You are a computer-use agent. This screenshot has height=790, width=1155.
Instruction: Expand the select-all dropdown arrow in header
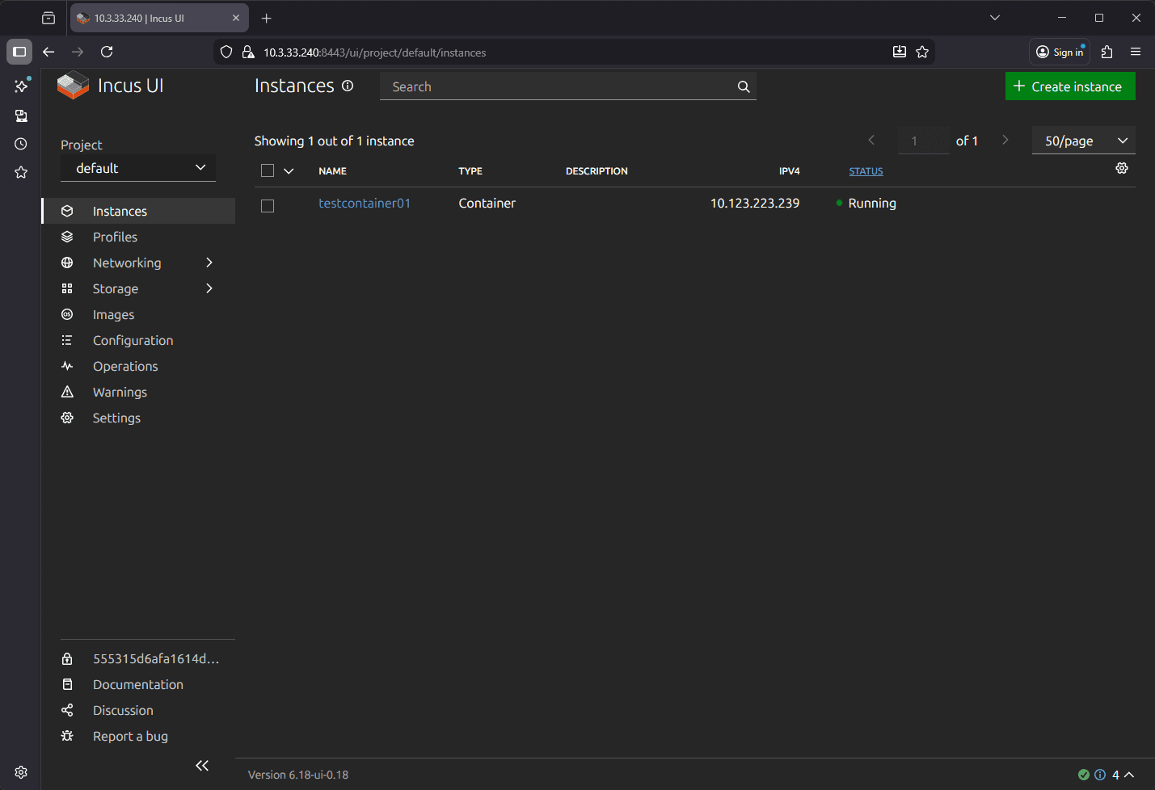pos(289,170)
